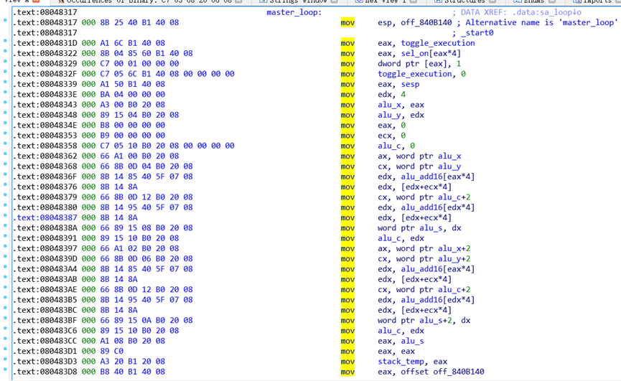The height and width of the screenshot is (381, 621).
Task: Select address .text:080483C6
Action: [45, 331]
